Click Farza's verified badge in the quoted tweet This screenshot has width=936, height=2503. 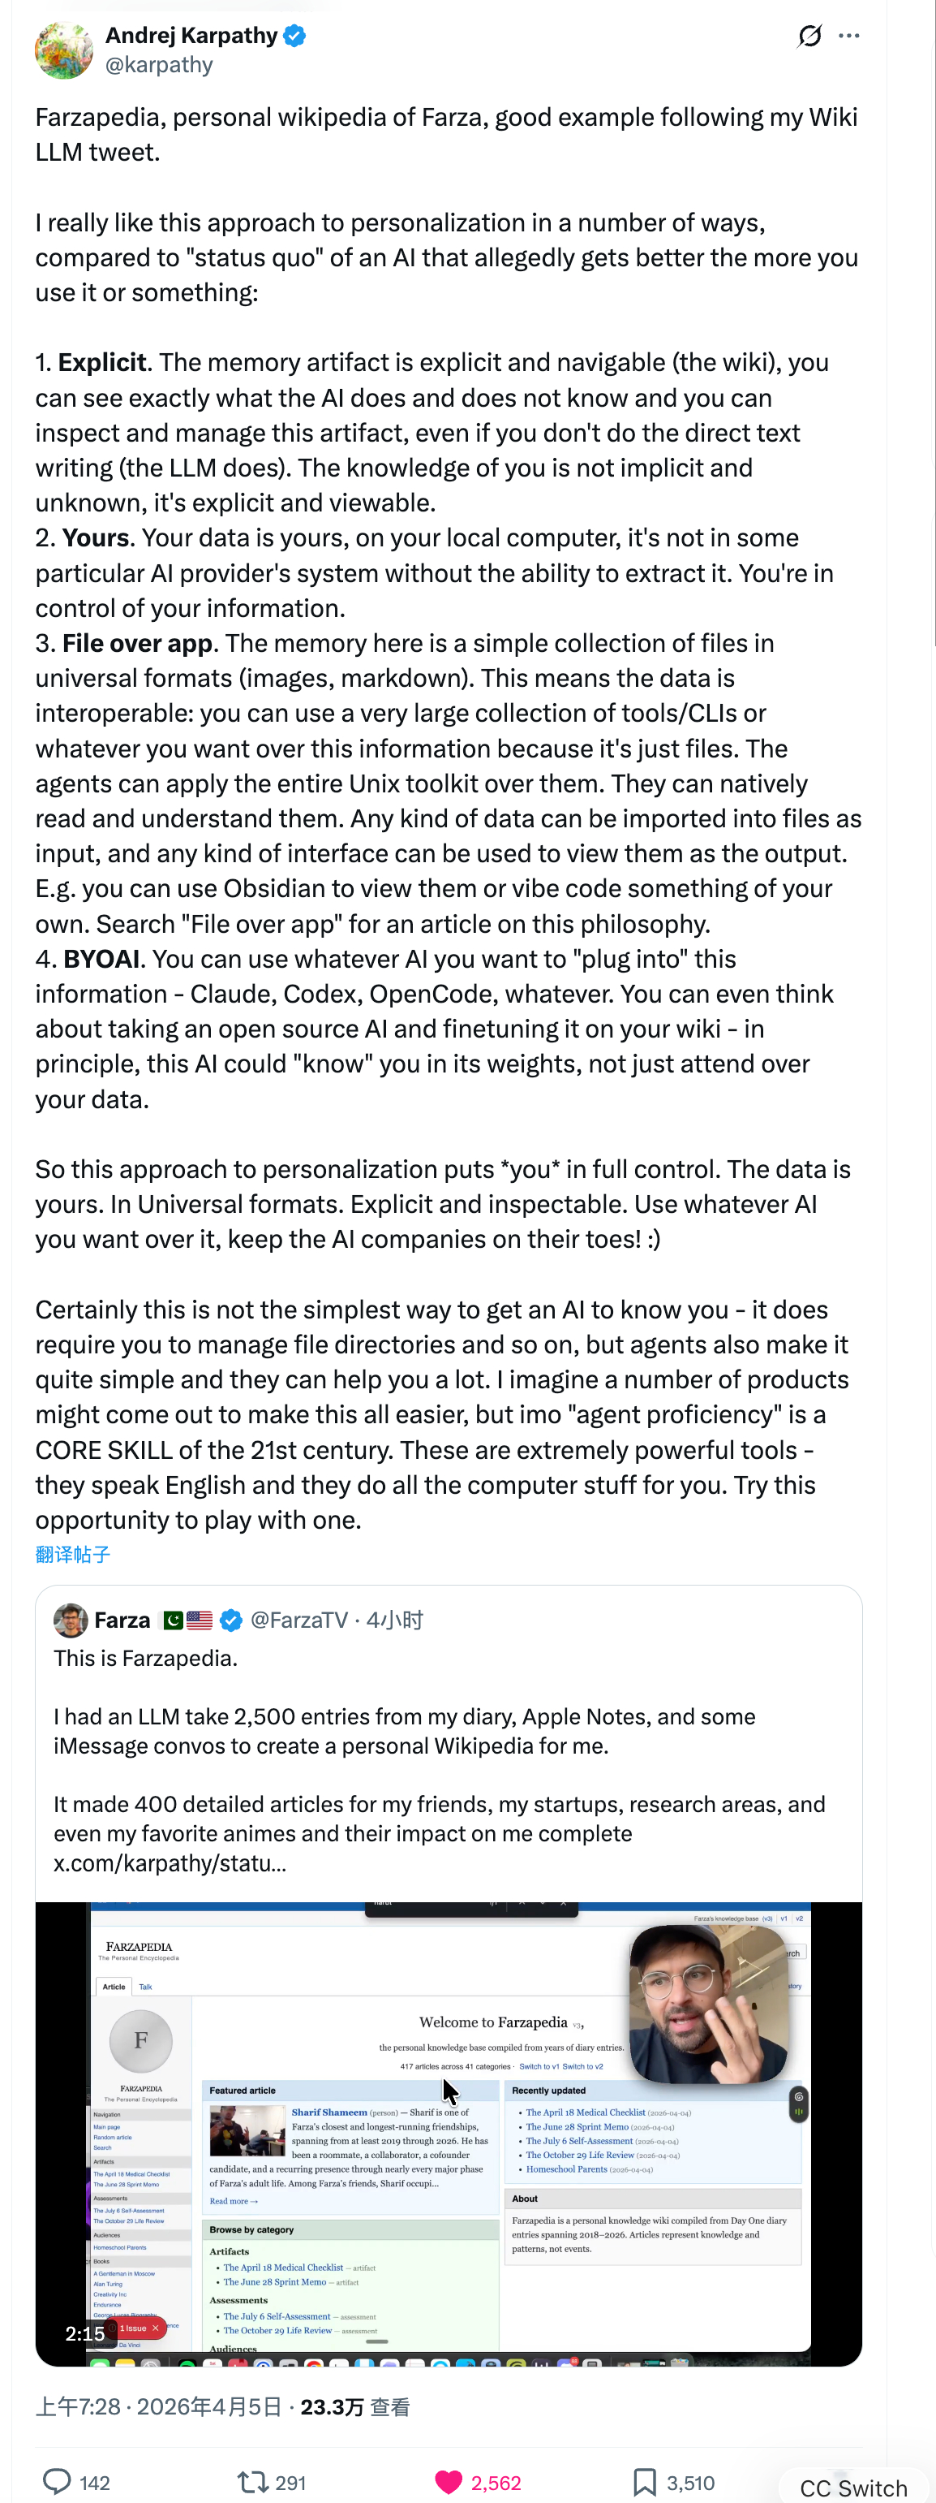pos(230,1619)
